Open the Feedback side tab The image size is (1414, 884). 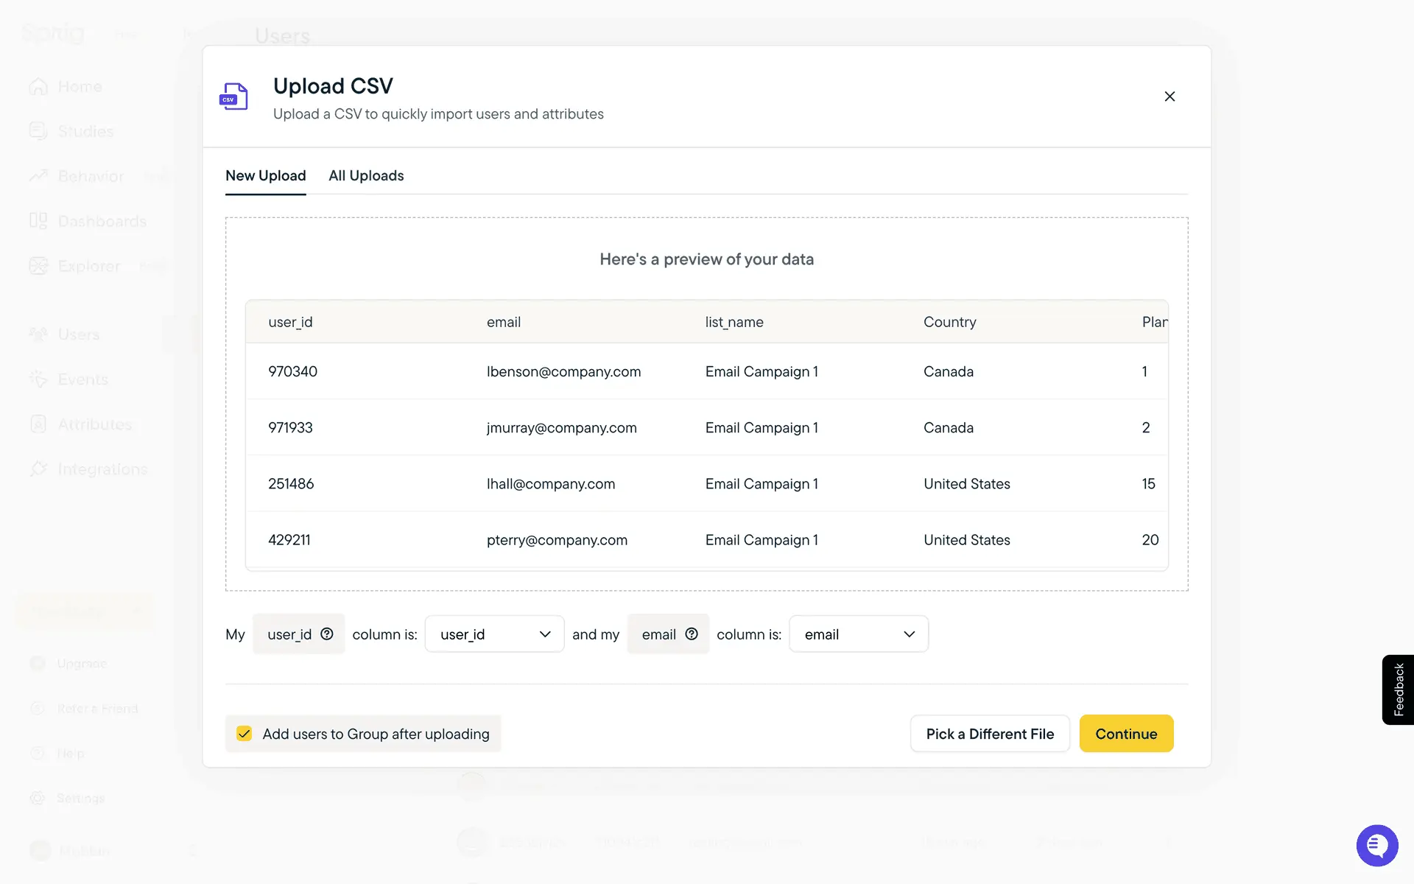1398,690
